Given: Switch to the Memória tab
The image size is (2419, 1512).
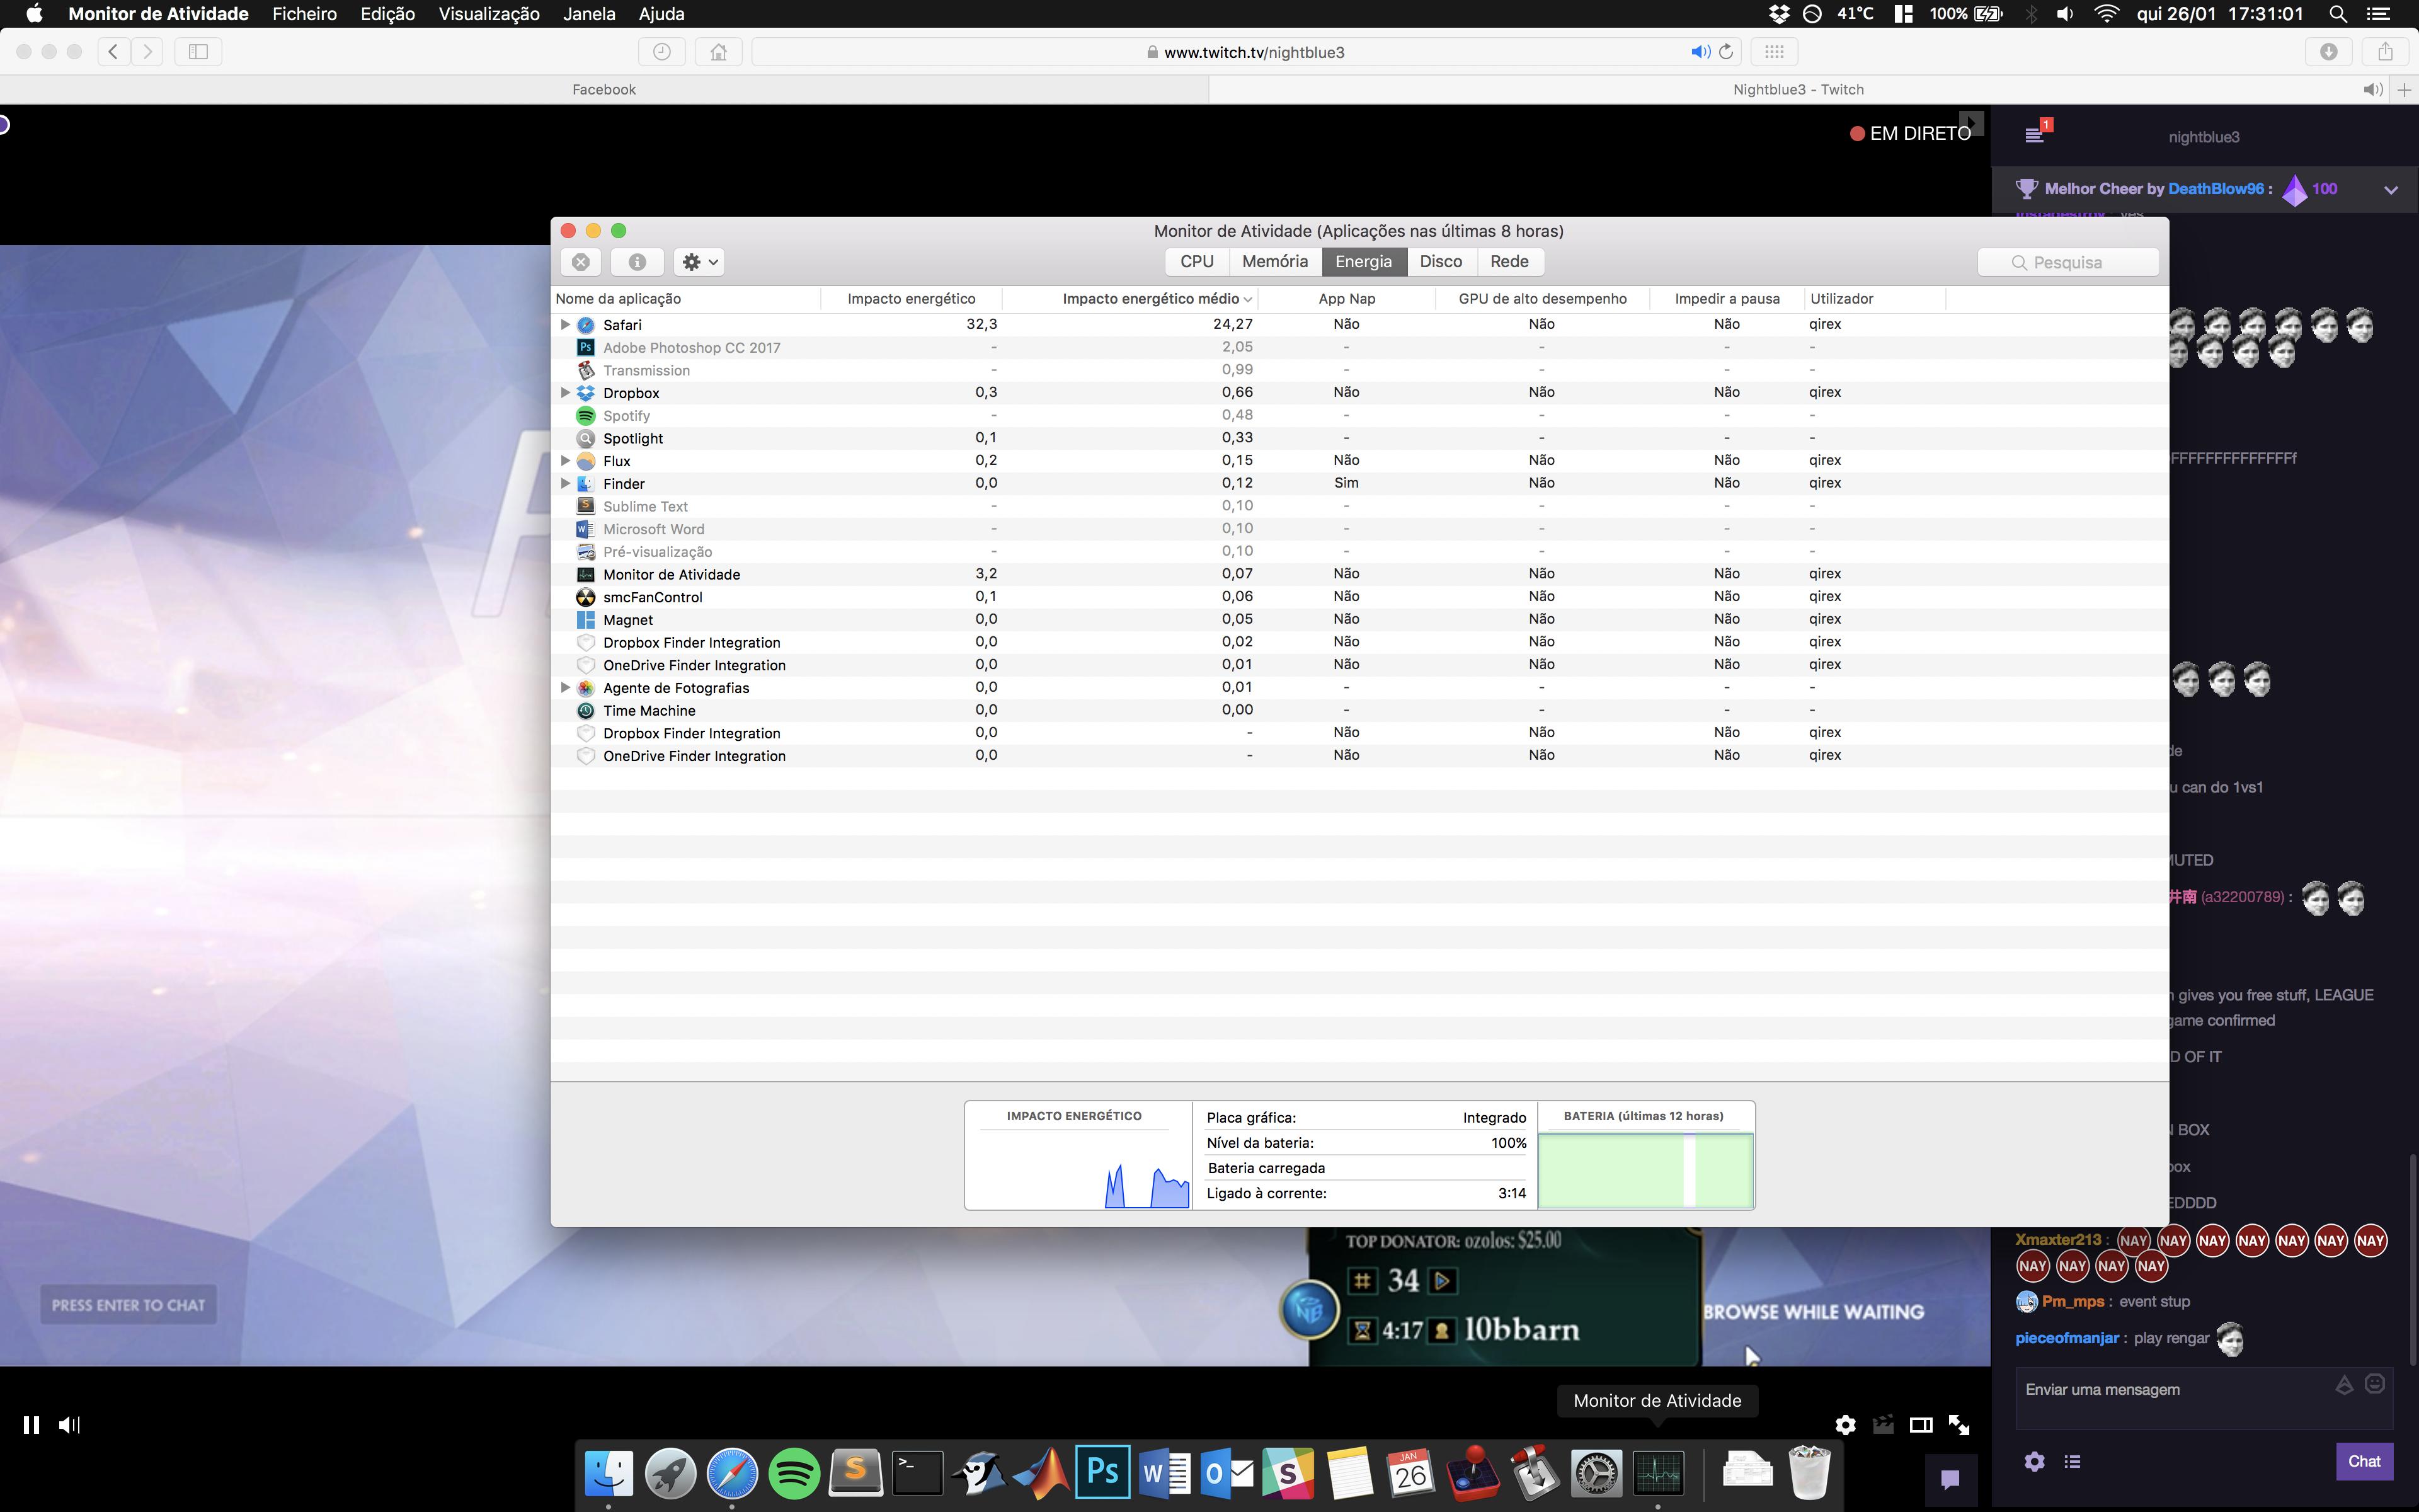Looking at the screenshot, I should click(1274, 261).
